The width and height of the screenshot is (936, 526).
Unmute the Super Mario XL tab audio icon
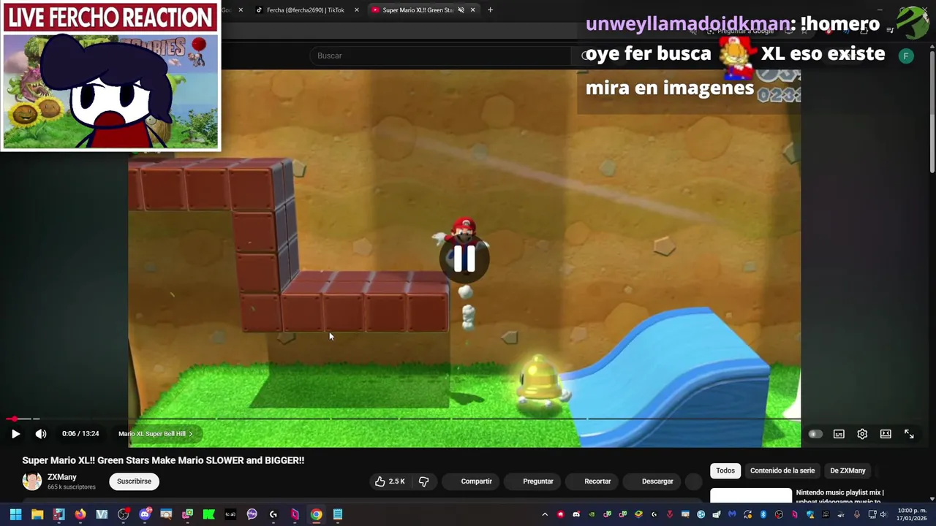(461, 10)
